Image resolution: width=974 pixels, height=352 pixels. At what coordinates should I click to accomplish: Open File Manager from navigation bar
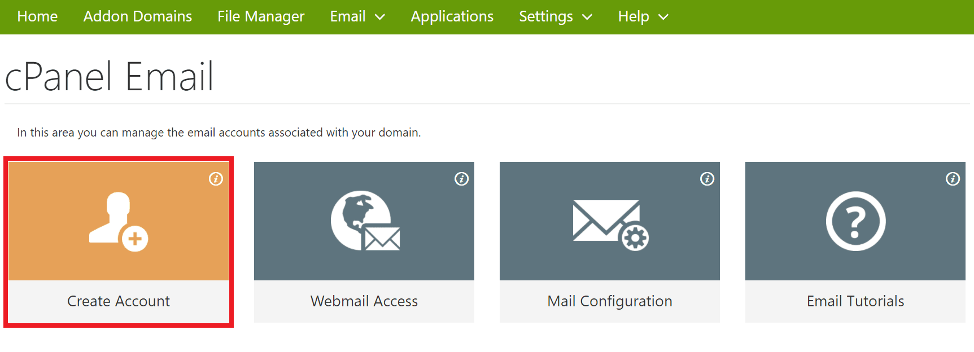(261, 17)
